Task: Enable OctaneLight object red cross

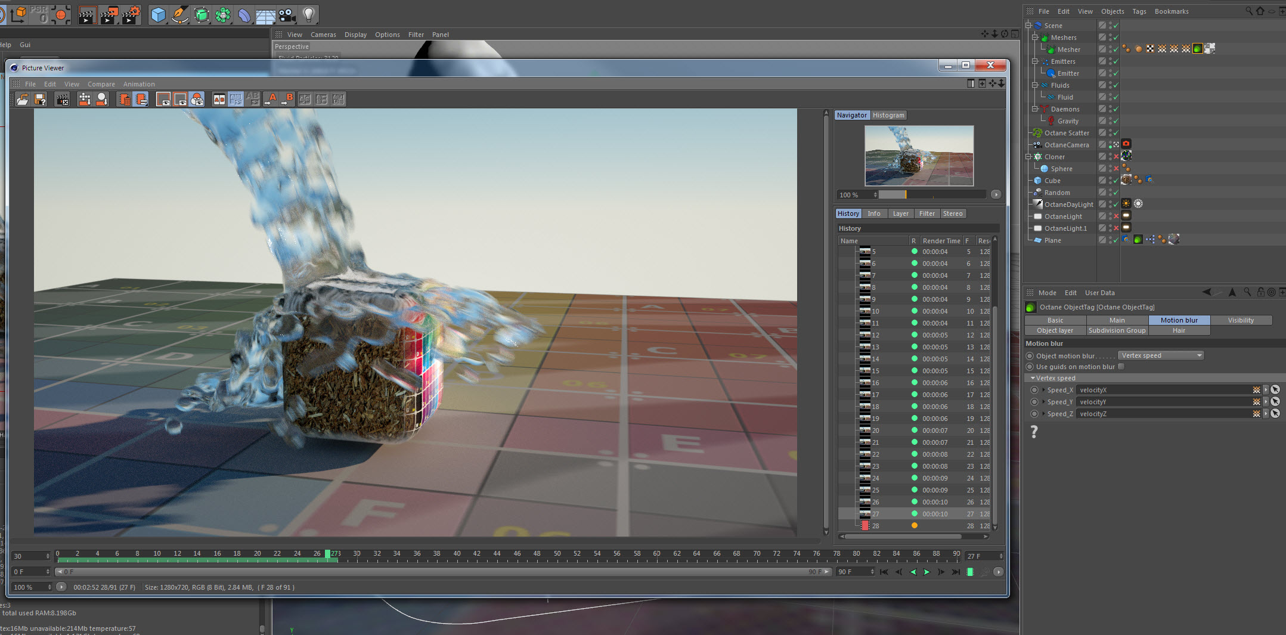Action: [1116, 216]
